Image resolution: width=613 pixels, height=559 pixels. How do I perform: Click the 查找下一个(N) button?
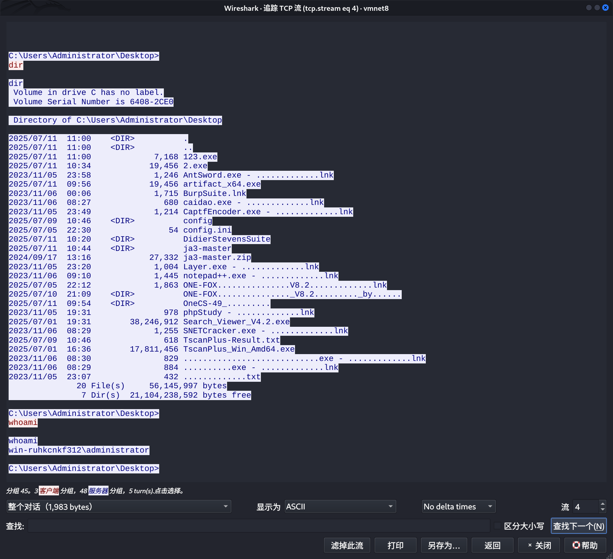579,526
